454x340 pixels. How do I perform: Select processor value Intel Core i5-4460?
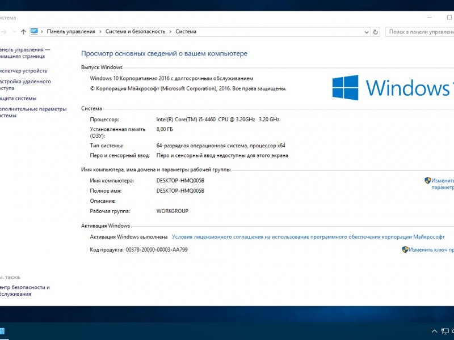click(x=218, y=120)
